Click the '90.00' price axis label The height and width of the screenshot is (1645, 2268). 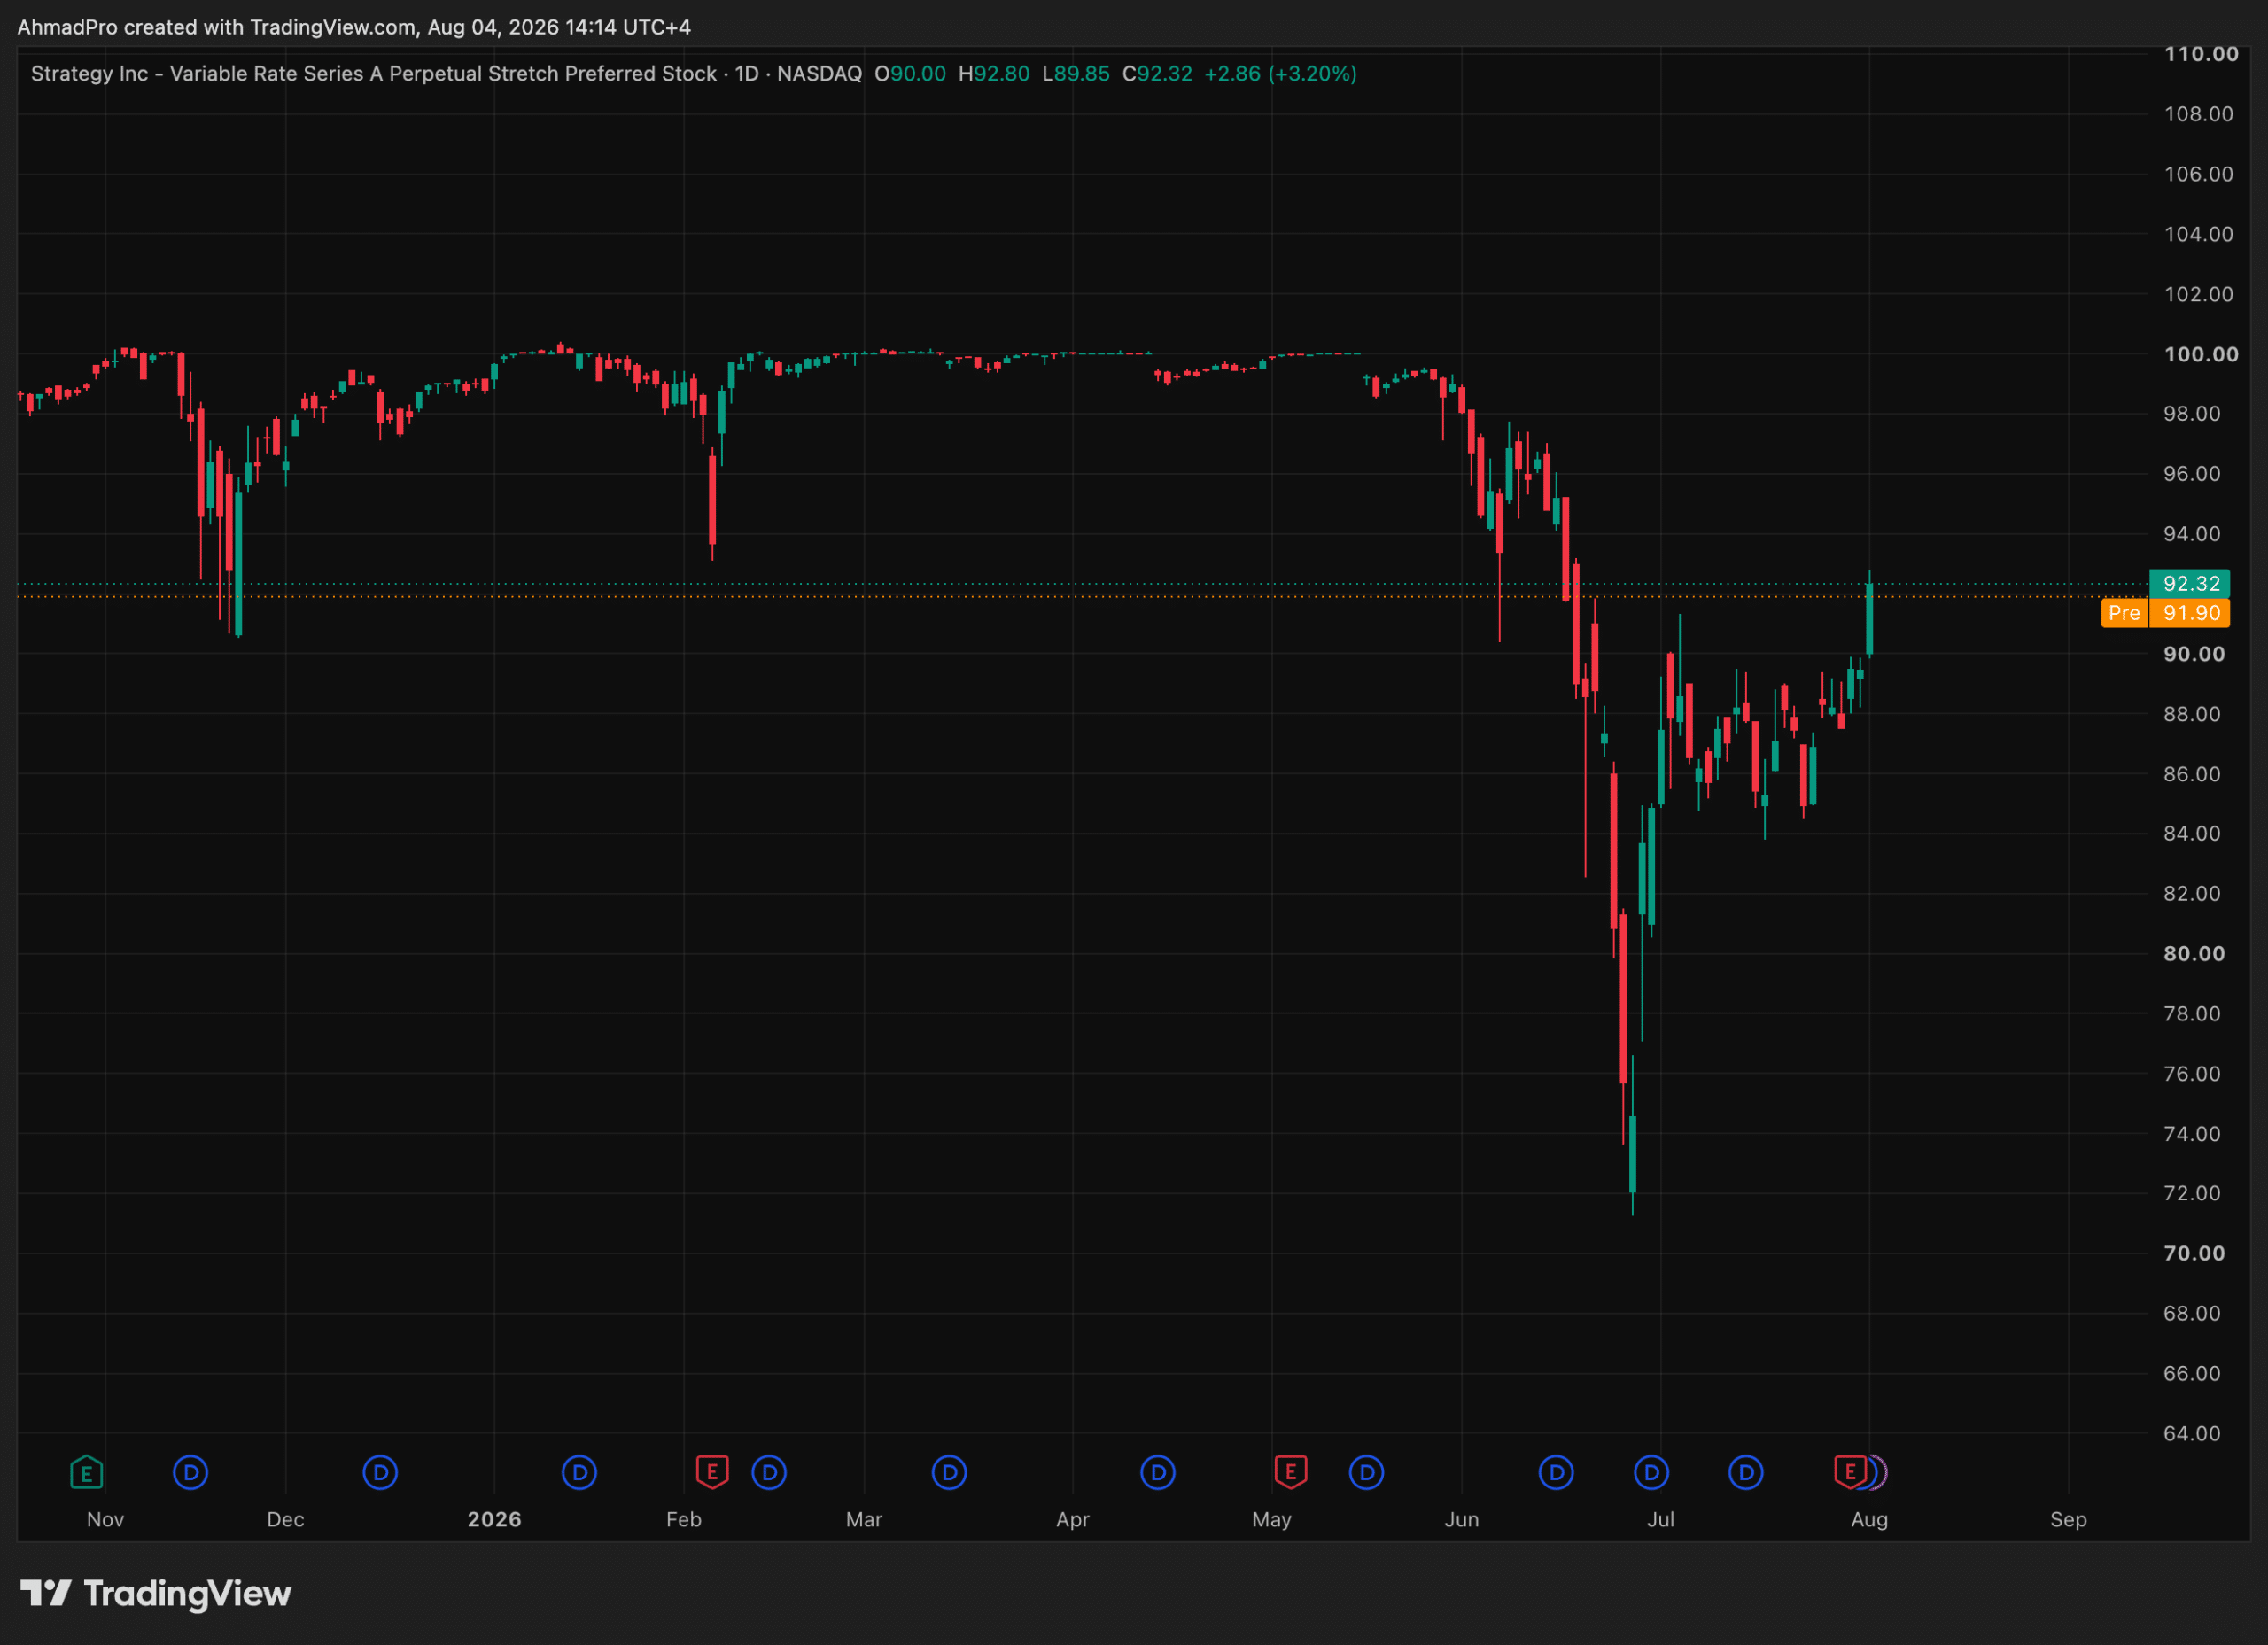pyautogui.click(x=2194, y=654)
